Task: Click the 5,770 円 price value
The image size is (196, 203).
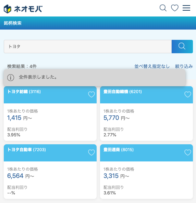Action: click(117, 118)
